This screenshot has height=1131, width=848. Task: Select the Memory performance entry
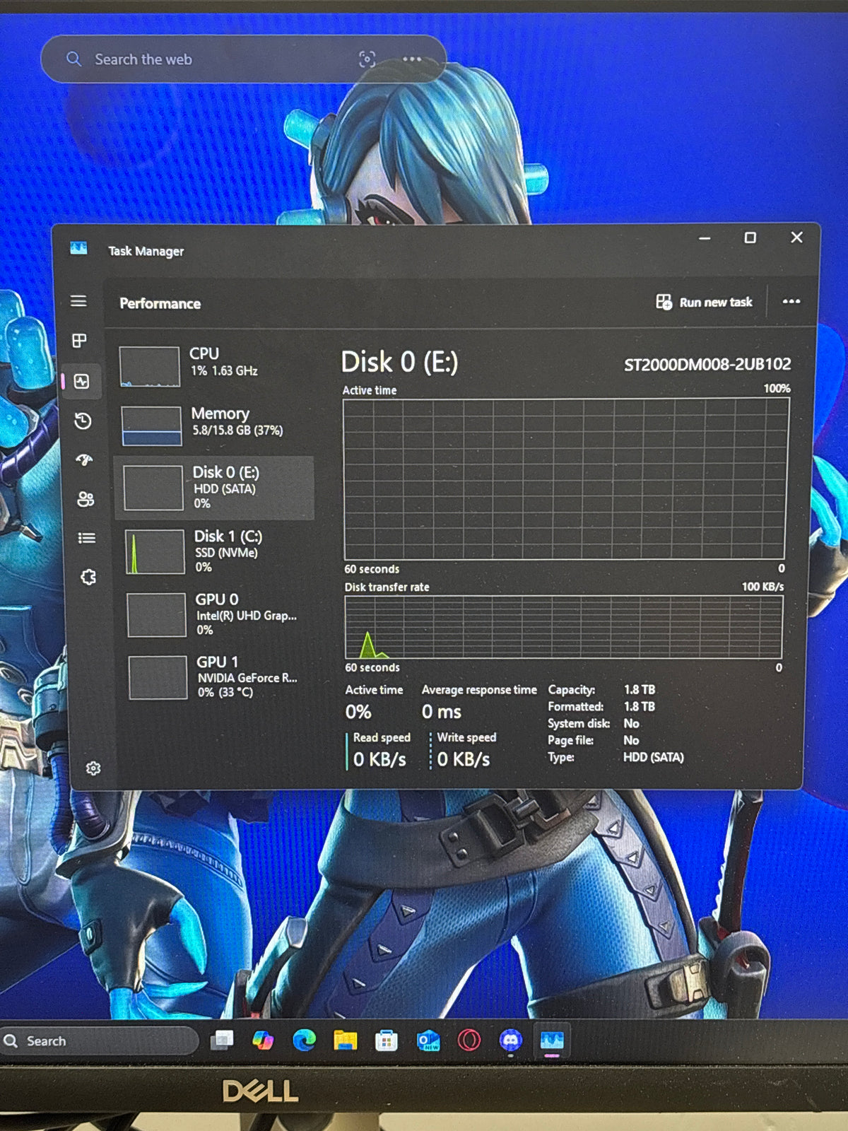[213, 426]
